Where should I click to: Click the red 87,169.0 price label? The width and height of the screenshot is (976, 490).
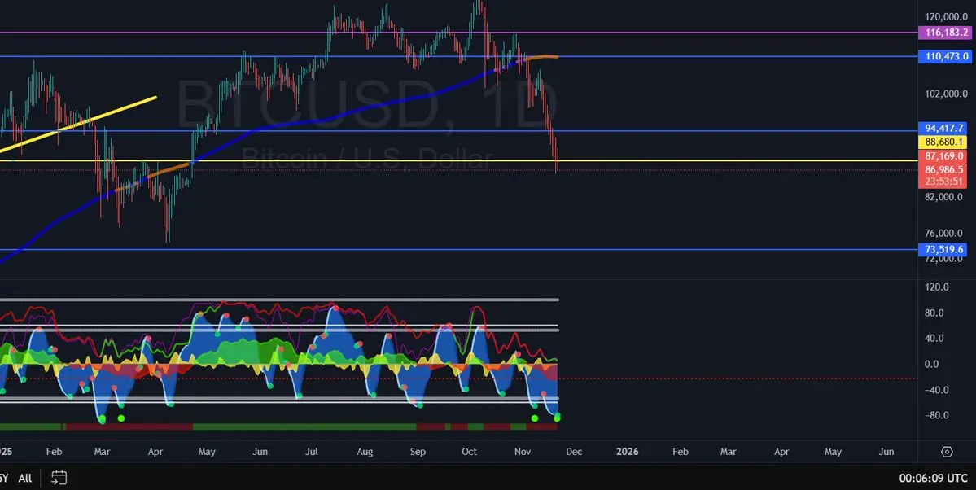click(x=943, y=156)
